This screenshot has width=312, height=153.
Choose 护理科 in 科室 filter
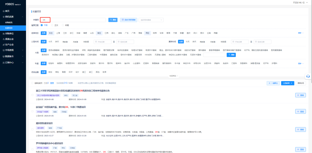(274, 64)
